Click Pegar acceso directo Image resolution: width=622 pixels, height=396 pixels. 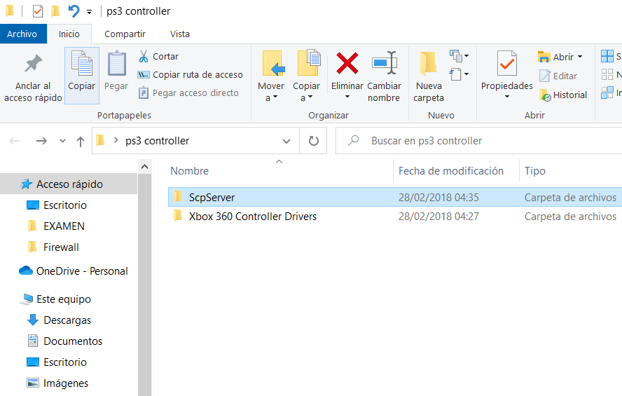(x=188, y=93)
